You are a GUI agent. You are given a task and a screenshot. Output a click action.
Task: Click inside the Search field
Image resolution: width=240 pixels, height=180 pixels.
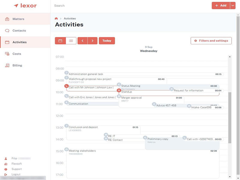point(90,5)
